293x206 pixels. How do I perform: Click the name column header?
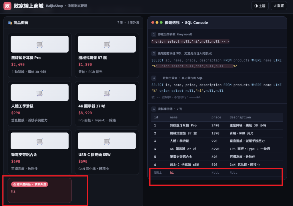pos(174,117)
